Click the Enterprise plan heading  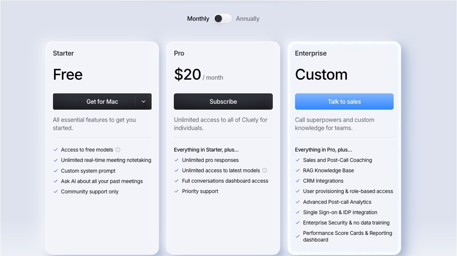point(311,53)
